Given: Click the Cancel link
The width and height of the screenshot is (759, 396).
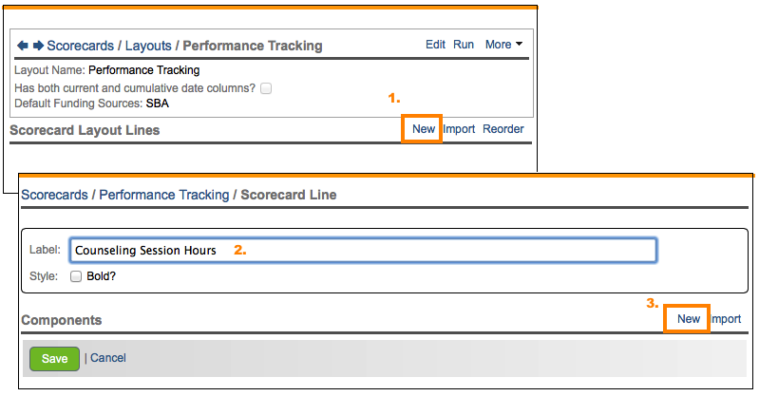Looking at the screenshot, I should click(x=108, y=358).
